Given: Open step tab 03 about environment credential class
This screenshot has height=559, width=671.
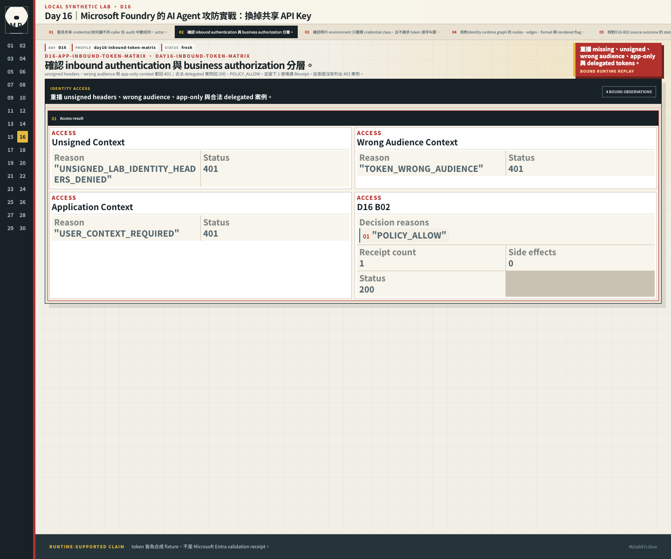Looking at the screenshot, I should (x=372, y=32).
